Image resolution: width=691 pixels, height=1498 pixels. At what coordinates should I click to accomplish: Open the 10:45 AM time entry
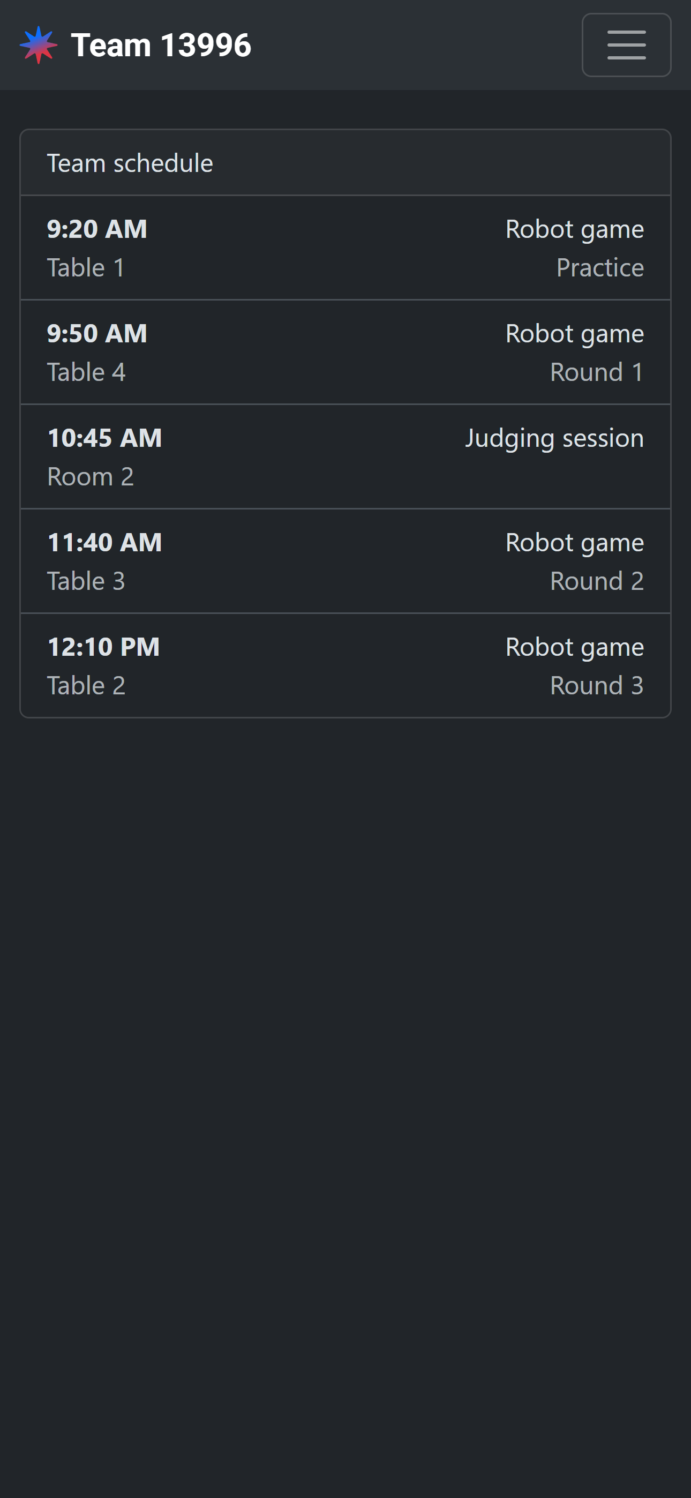(x=104, y=438)
